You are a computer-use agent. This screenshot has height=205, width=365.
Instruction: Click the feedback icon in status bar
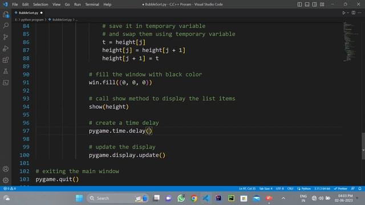353,188
